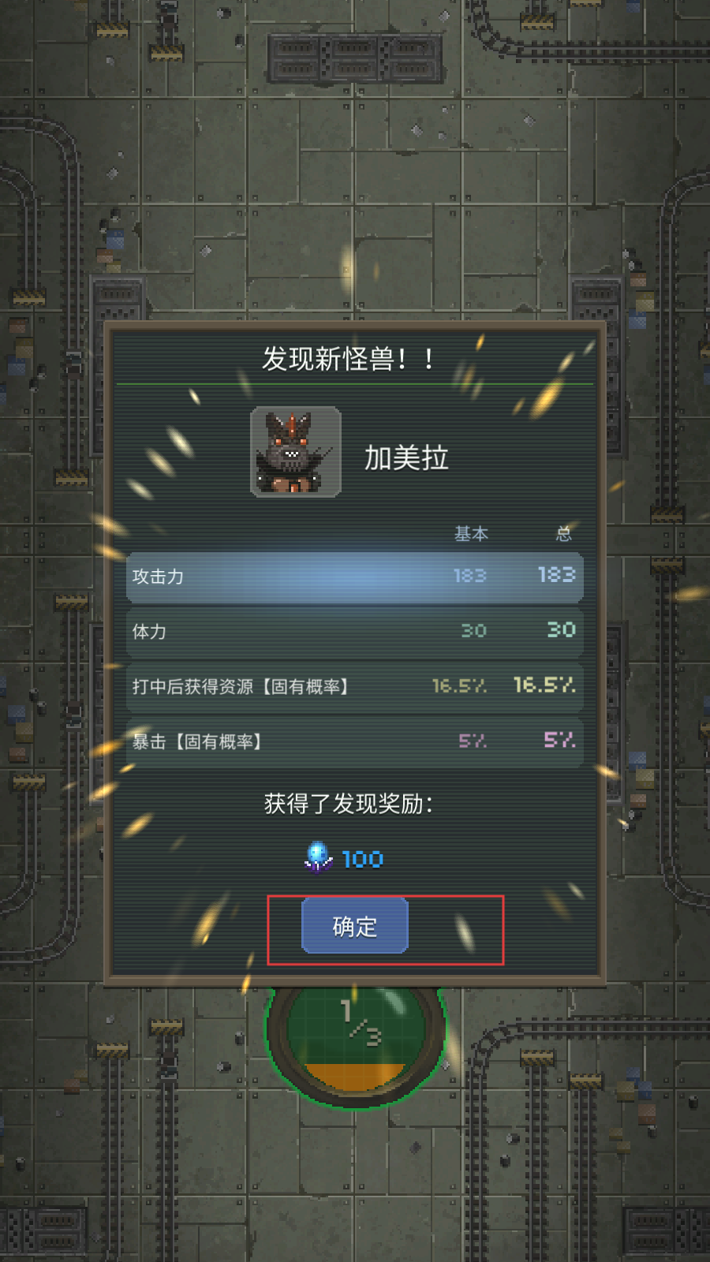
Task: Tap the reward amount 100
Action: pos(362,859)
